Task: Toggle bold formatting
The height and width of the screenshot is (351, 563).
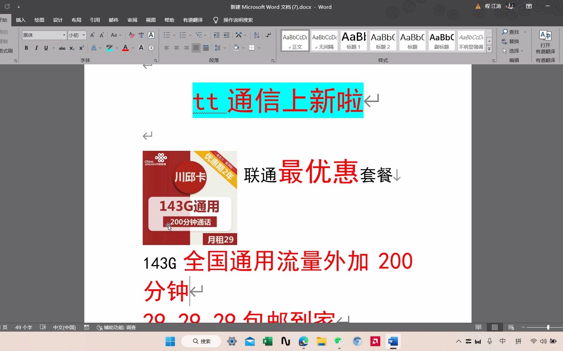Action: click(x=26, y=48)
